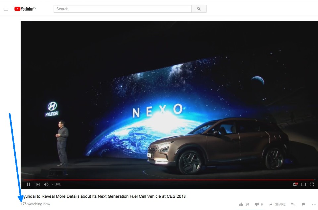318x210 pixels.
Task: Jump to LIVE broadcast point
Action: point(57,184)
